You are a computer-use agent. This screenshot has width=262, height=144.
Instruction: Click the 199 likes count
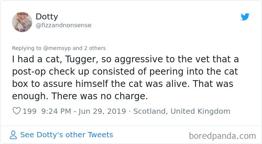pos(30,111)
